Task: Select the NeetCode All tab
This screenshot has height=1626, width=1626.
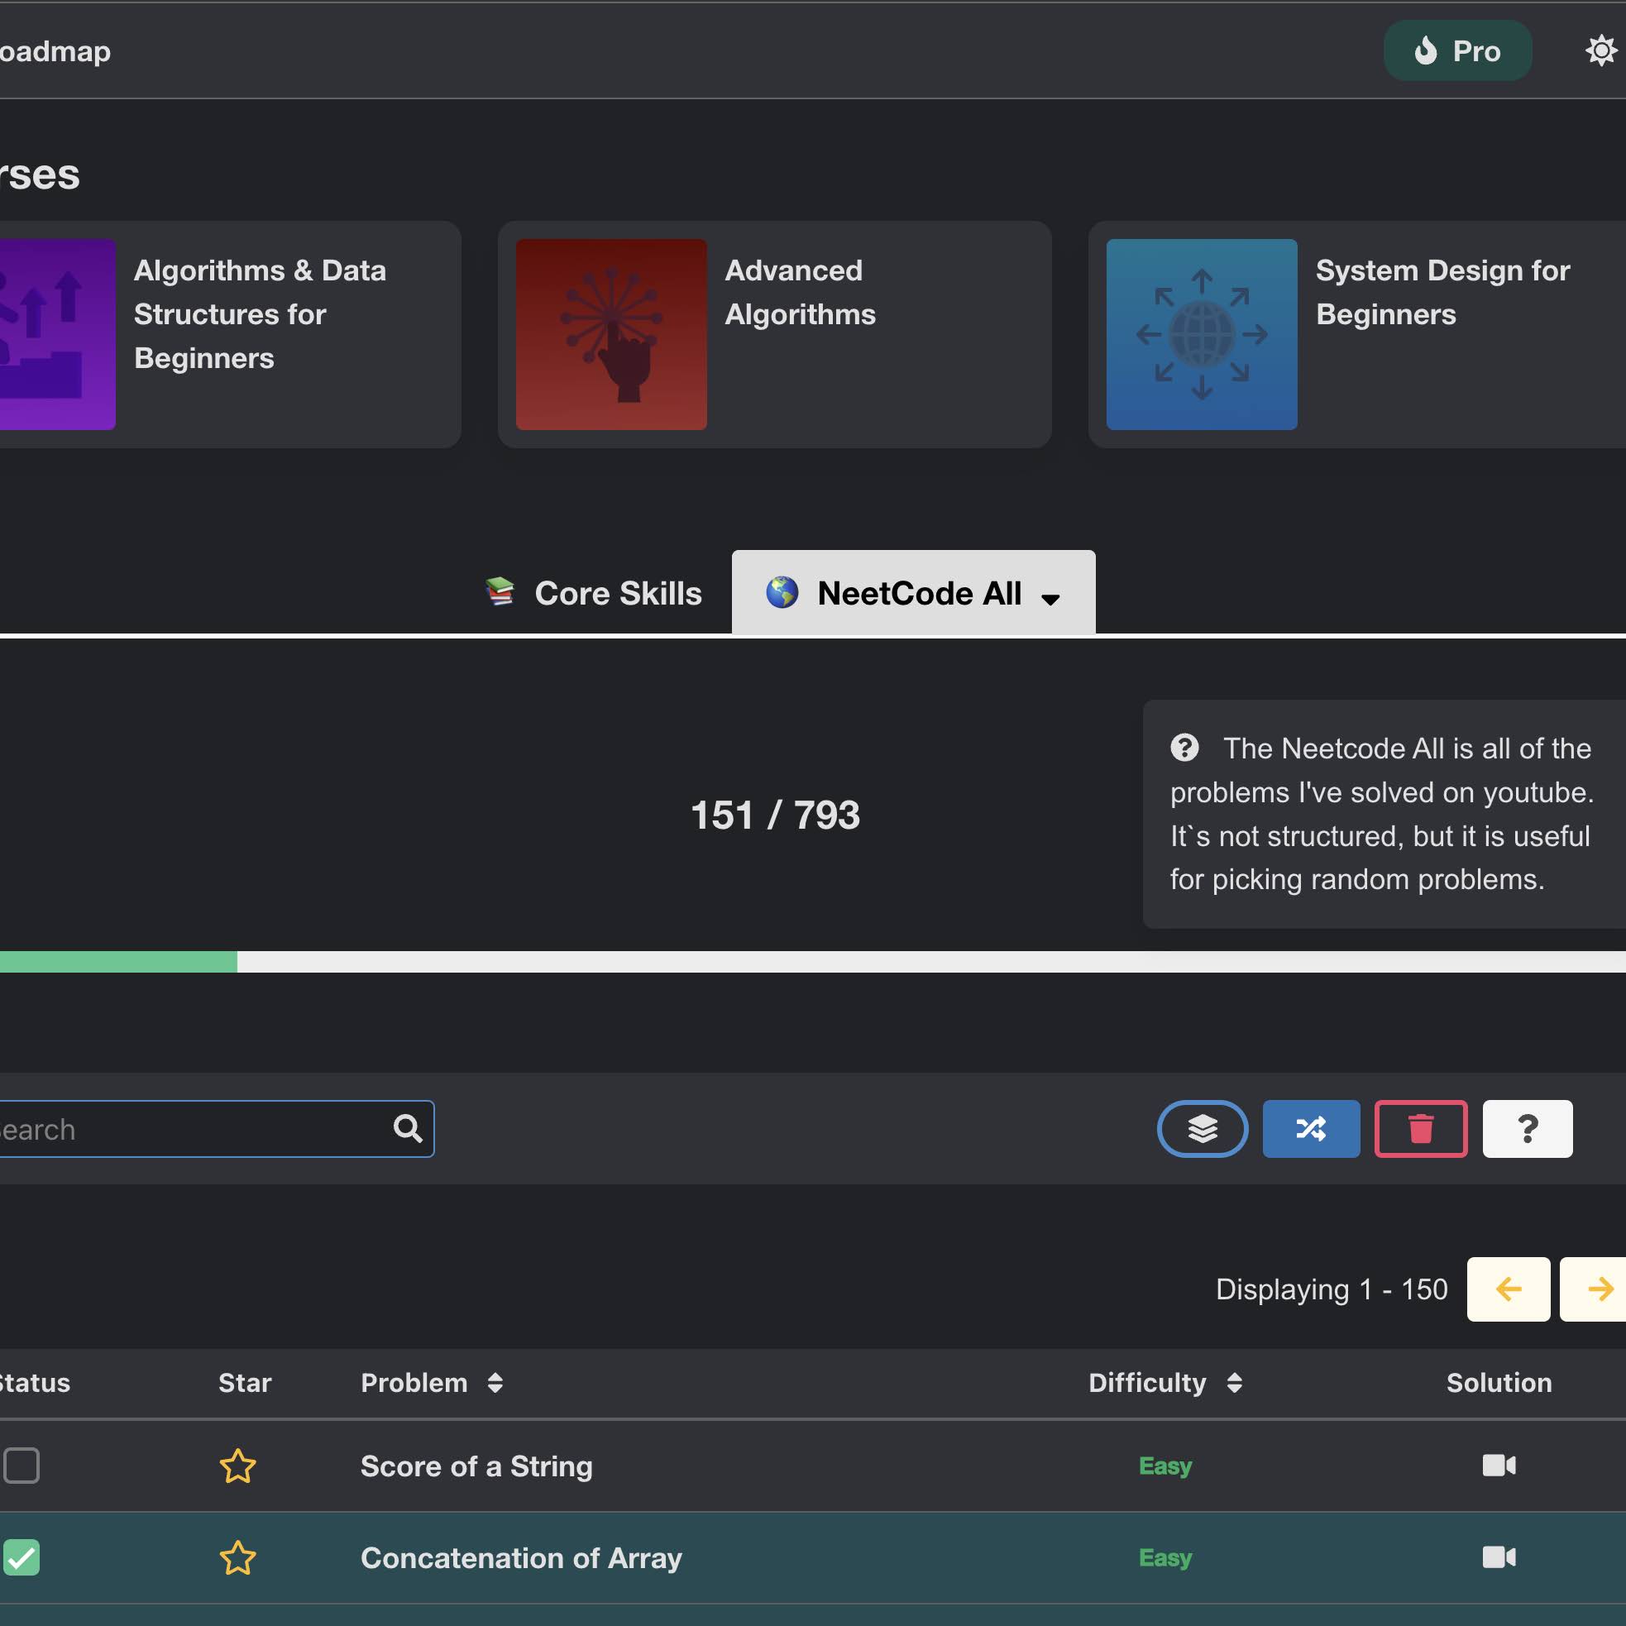Action: [915, 592]
